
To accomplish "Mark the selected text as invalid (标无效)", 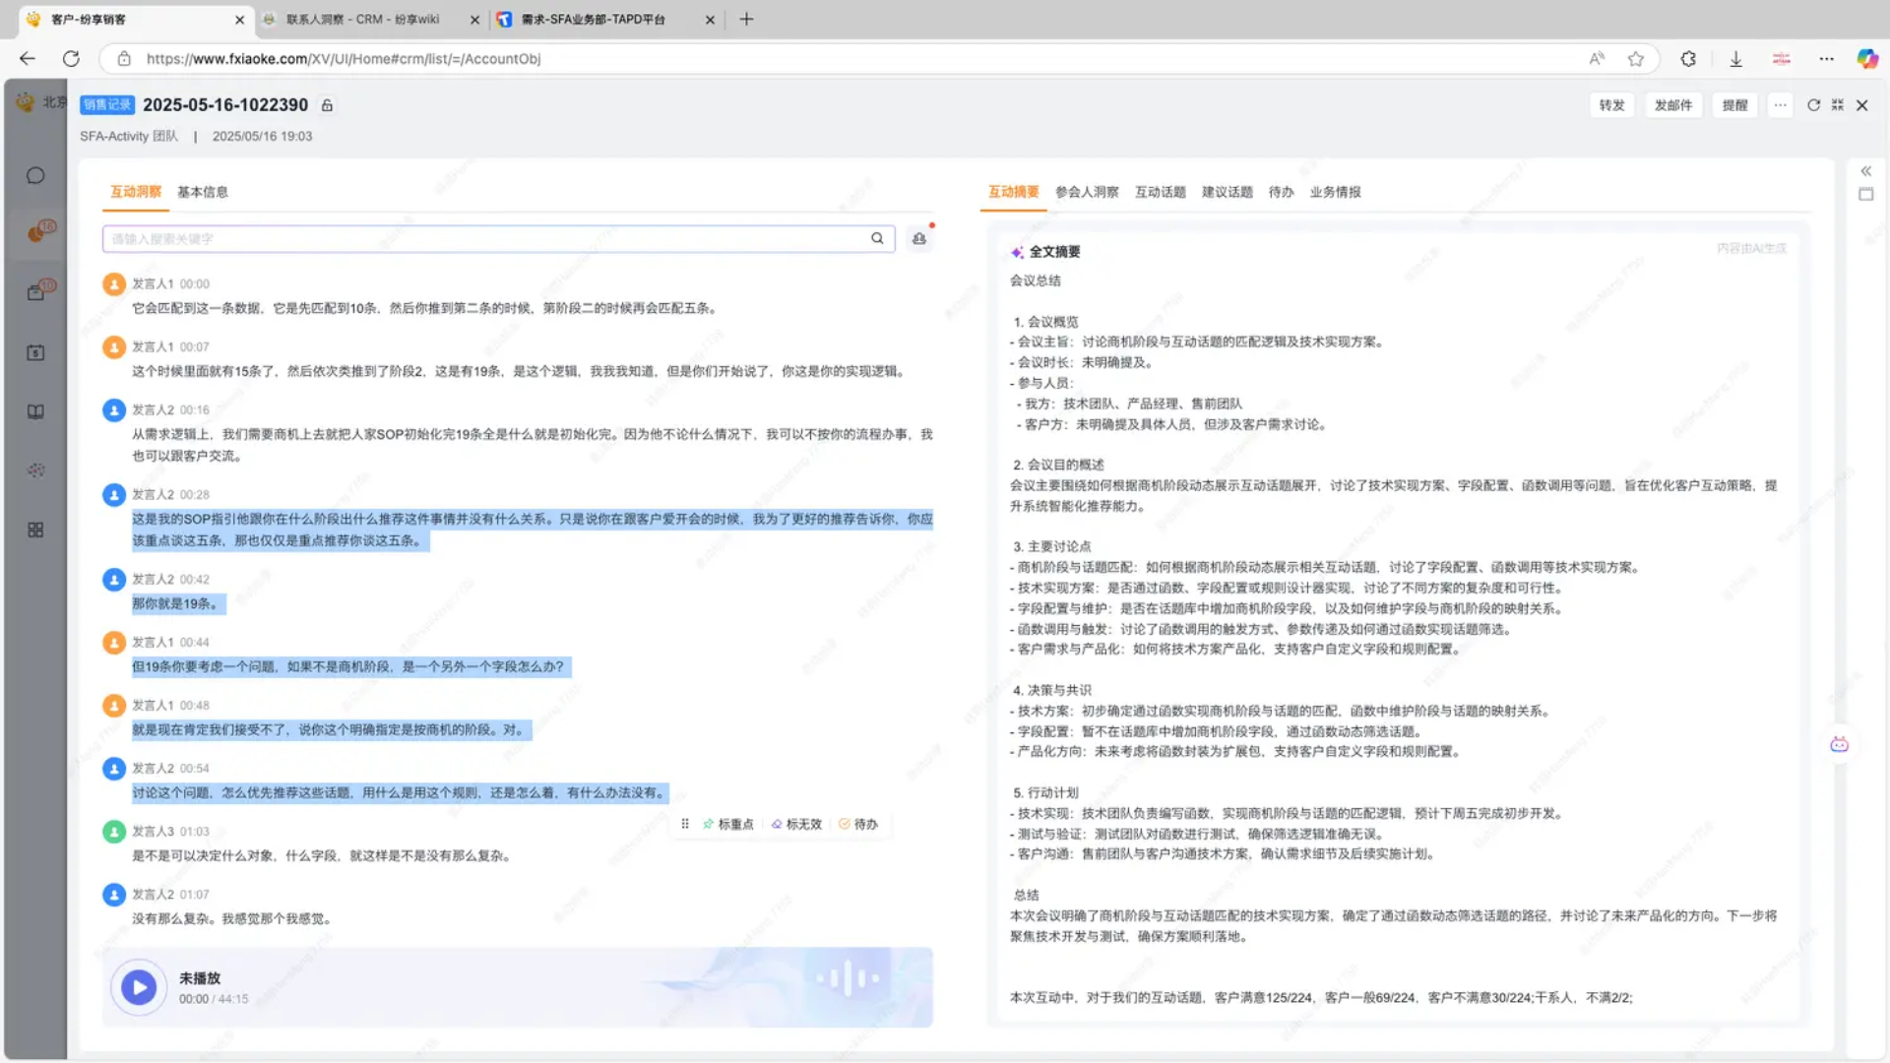I will [x=796, y=824].
